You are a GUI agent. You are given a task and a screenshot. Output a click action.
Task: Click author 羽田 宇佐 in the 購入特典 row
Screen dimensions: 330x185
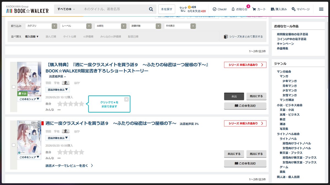(53, 83)
